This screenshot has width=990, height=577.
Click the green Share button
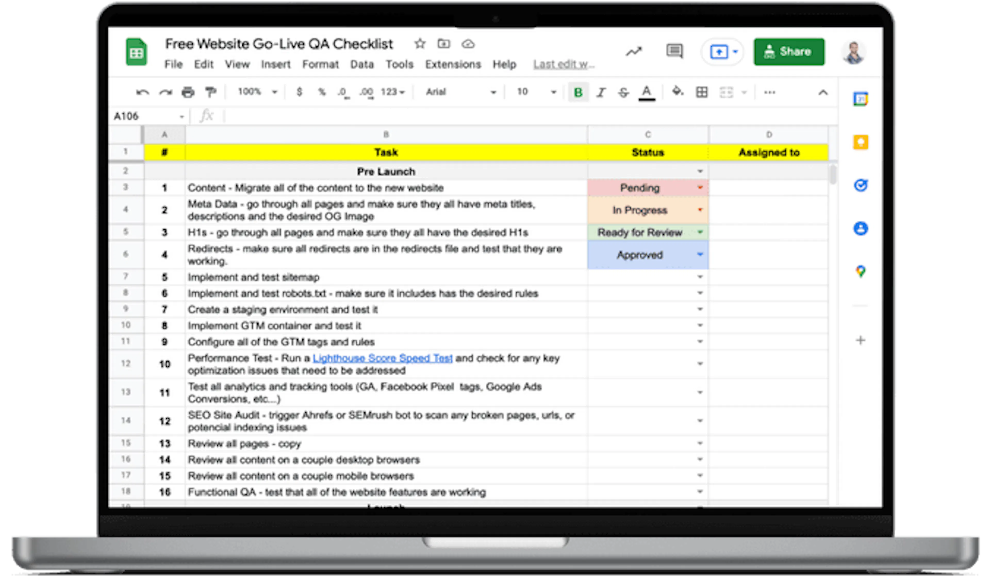pyautogui.click(x=789, y=51)
